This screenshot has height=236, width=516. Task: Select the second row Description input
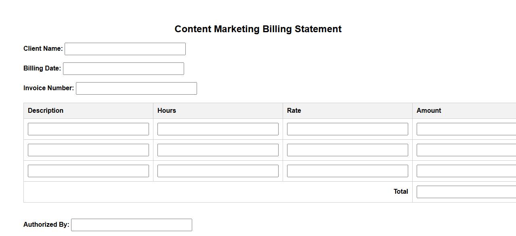pos(88,150)
